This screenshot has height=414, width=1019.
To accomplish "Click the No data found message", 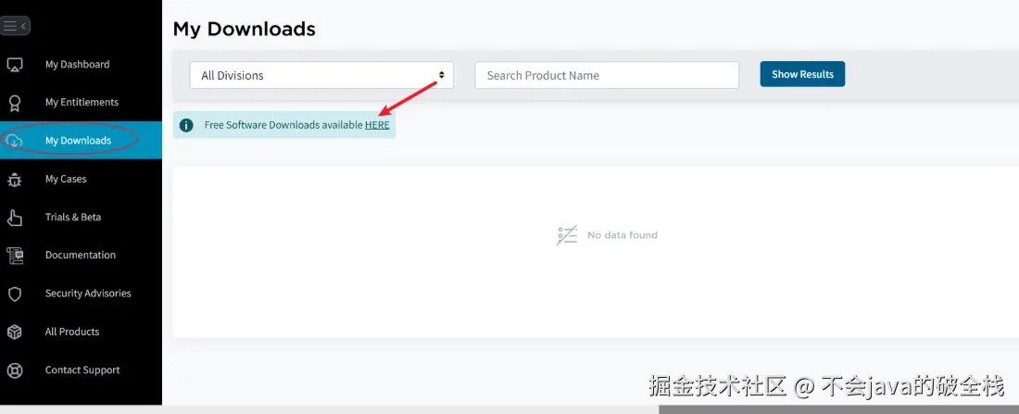I will click(607, 235).
